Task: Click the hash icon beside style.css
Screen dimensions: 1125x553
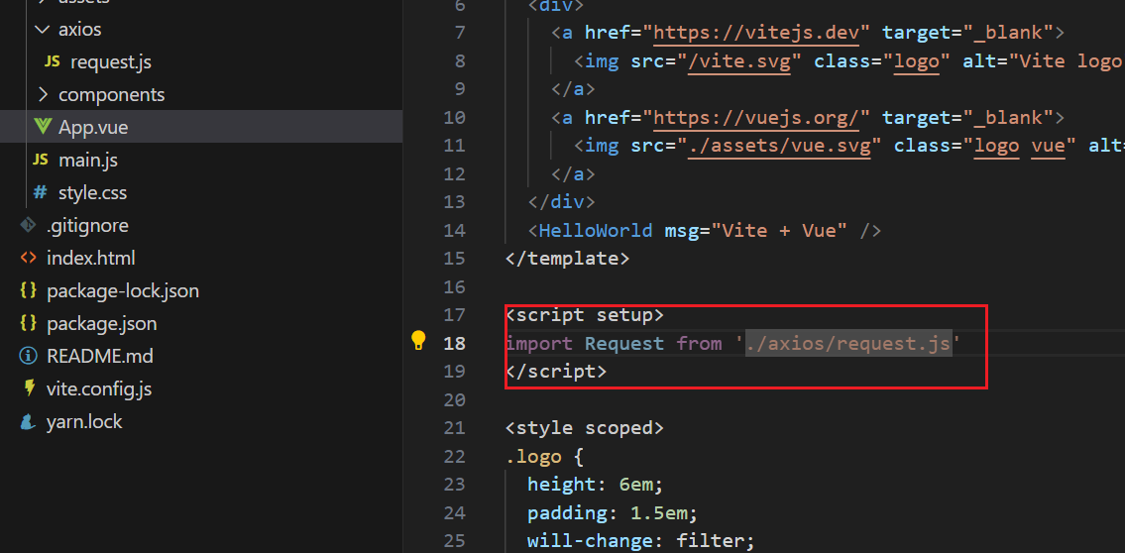Action: [x=41, y=193]
